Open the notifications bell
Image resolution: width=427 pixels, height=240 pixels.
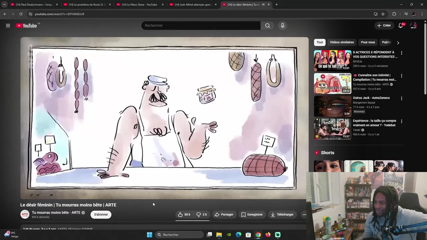click(401, 26)
